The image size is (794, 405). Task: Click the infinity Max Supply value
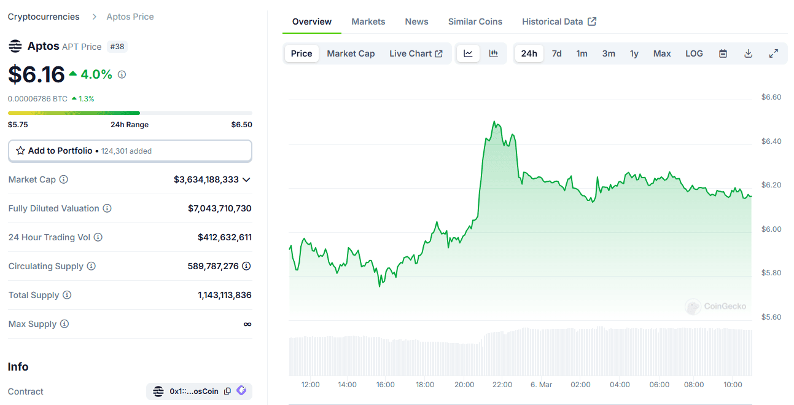point(247,324)
